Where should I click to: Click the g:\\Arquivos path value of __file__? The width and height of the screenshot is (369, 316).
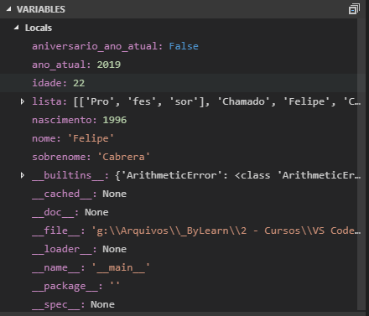226,231
